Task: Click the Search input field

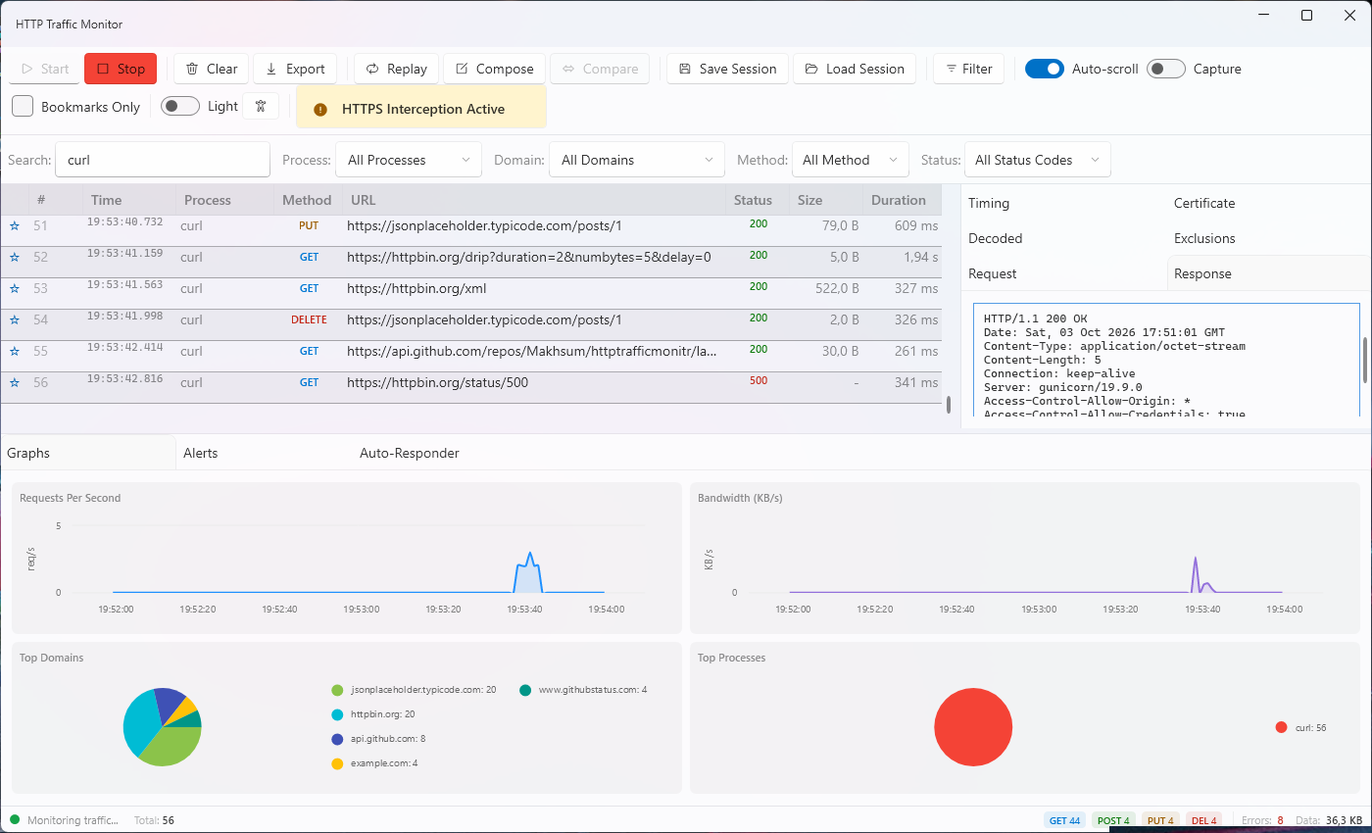Action: [x=163, y=160]
